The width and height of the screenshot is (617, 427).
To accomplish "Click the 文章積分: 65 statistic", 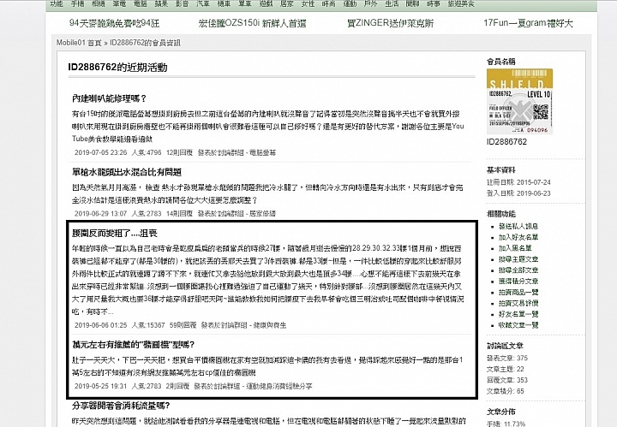I will tap(506, 391).
